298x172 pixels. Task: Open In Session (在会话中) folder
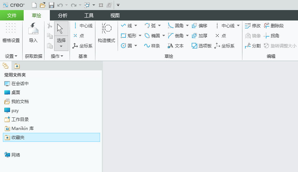pyautogui.click(x=16, y=84)
